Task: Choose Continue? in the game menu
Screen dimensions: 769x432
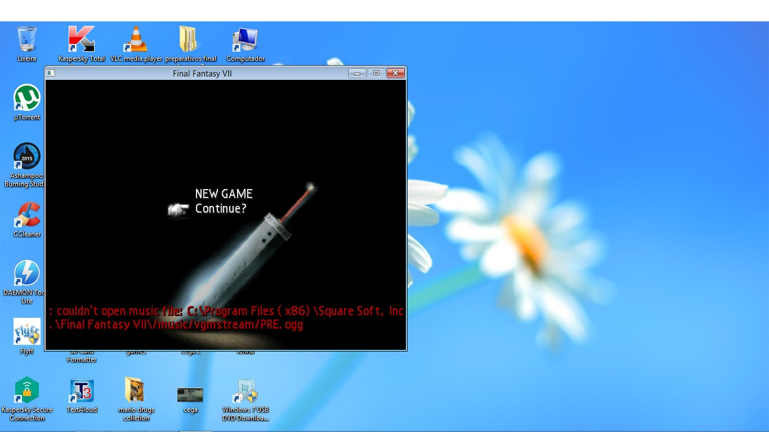Action: (221, 209)
